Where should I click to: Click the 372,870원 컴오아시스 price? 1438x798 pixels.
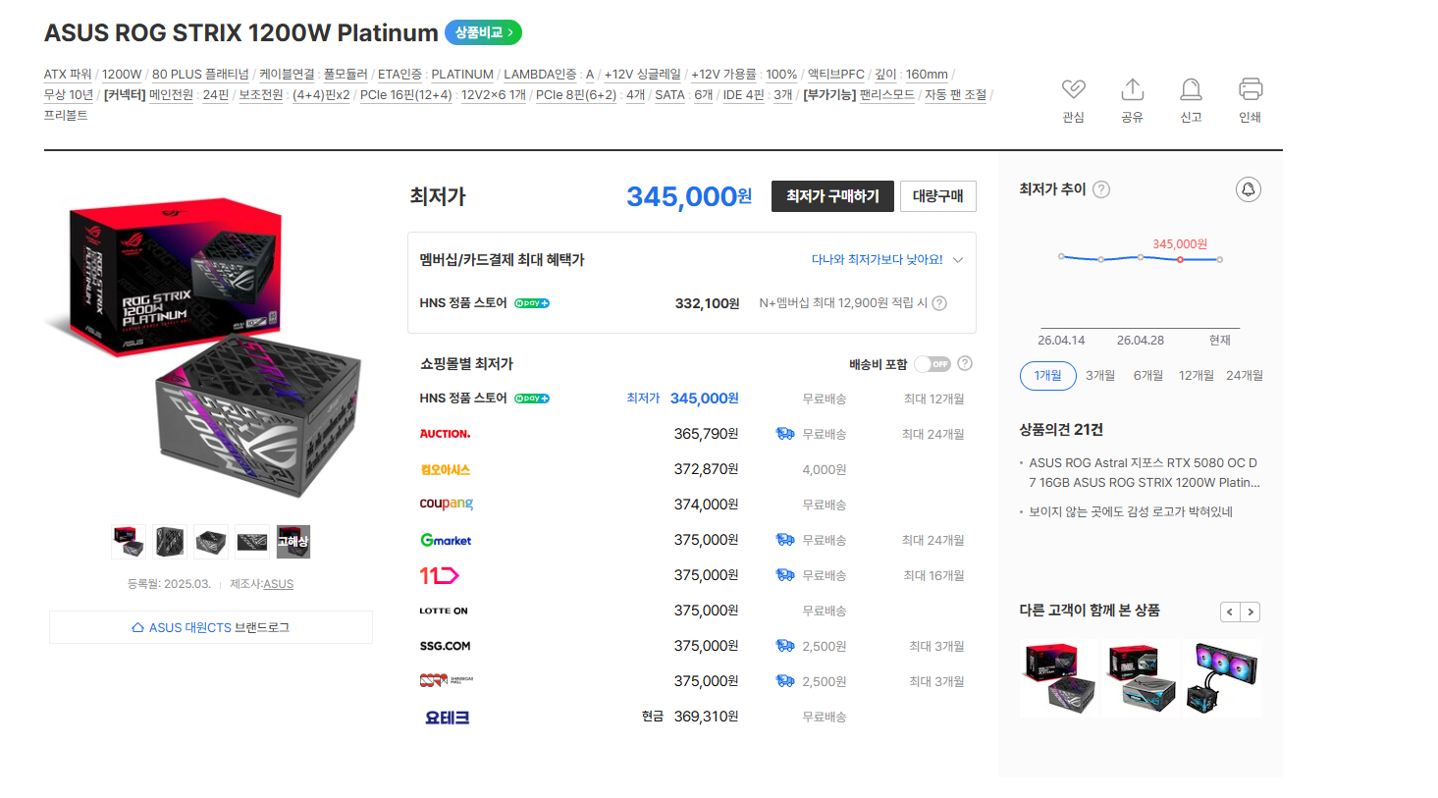click(x=707, y=469)
